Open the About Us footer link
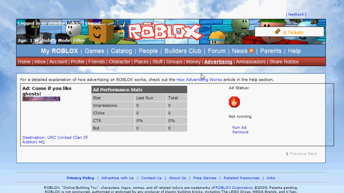Image resolution: width=344 pixels, height=193 pixels. click(177, 178)
